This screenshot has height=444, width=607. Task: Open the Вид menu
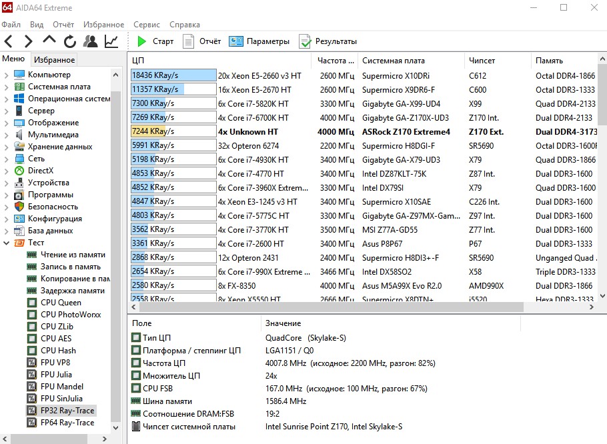click(37, 25)
